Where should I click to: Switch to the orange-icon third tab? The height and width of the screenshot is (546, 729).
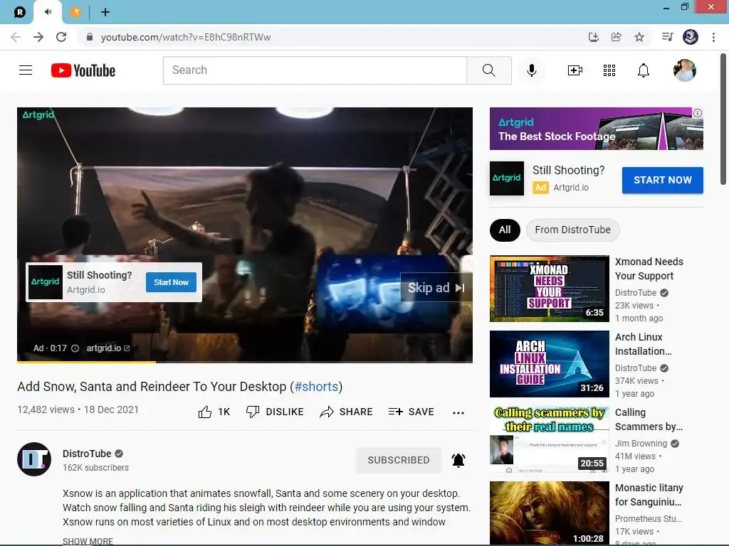pyautogui.click(x=75, y=12)
